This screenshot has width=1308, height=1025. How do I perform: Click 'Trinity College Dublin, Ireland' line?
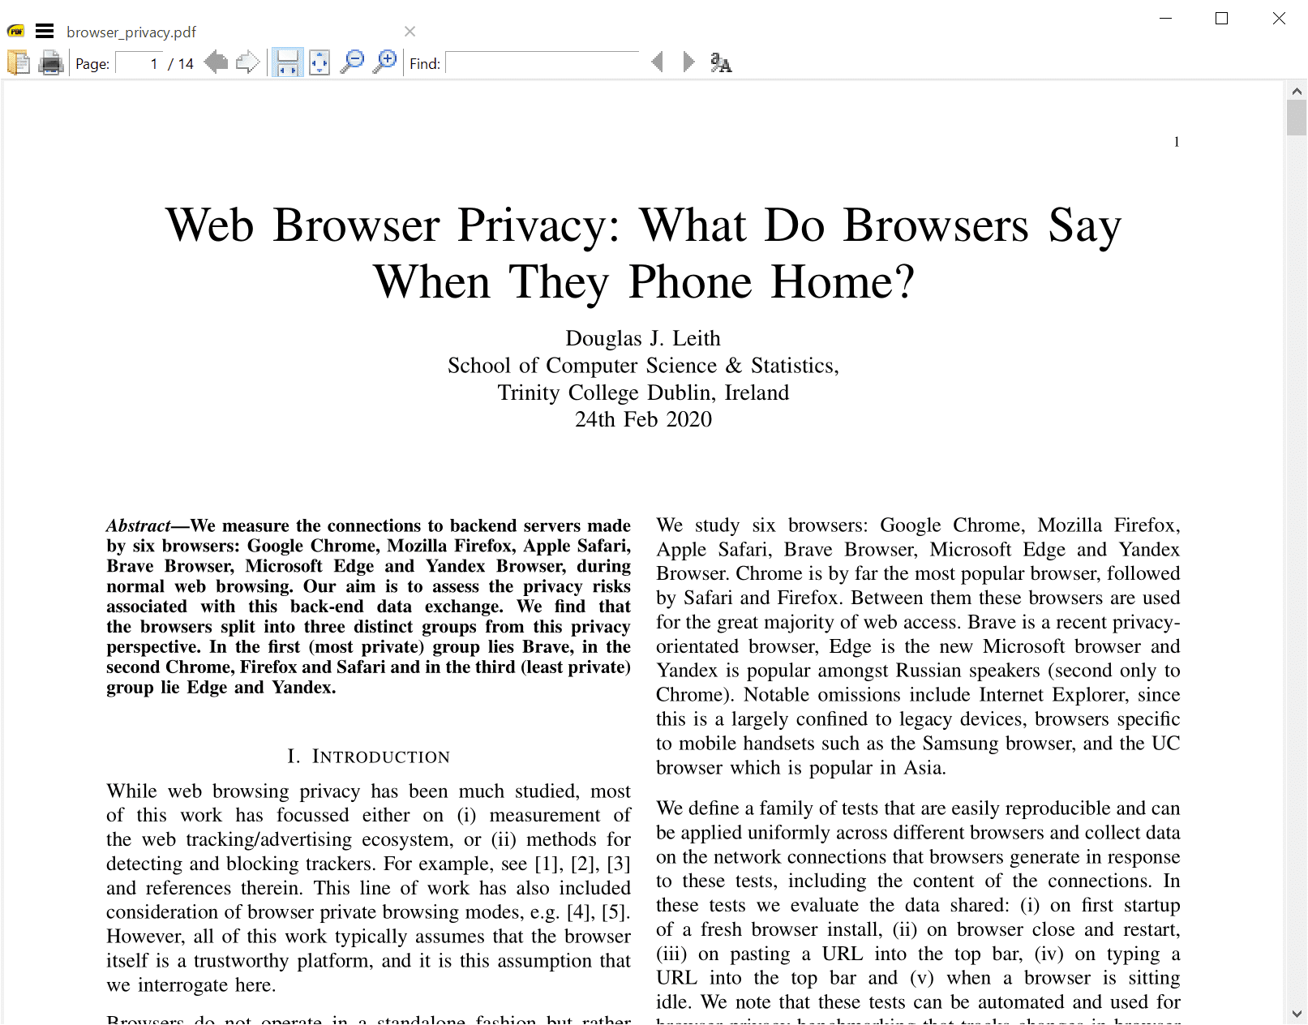[643, 392]
